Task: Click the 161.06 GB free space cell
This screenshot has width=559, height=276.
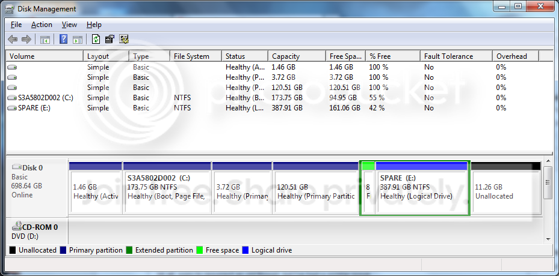Action: click(345, 108)
